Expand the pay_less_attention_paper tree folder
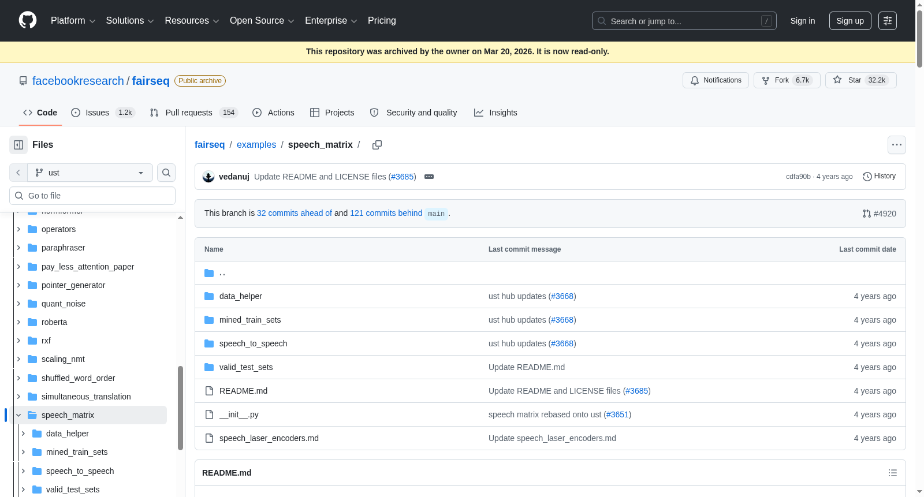The height and width of the screenshot is (497, 924). point(18,267)
